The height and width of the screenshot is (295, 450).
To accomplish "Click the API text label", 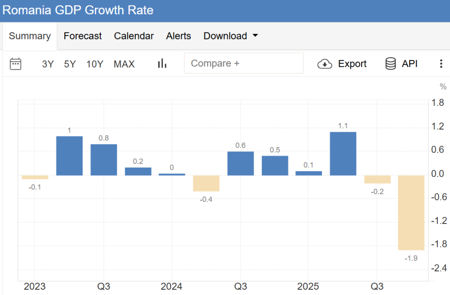I will tap(410, 64).
